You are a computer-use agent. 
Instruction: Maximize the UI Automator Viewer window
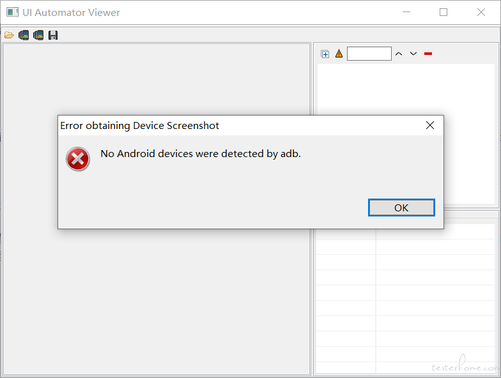point(443,12)
